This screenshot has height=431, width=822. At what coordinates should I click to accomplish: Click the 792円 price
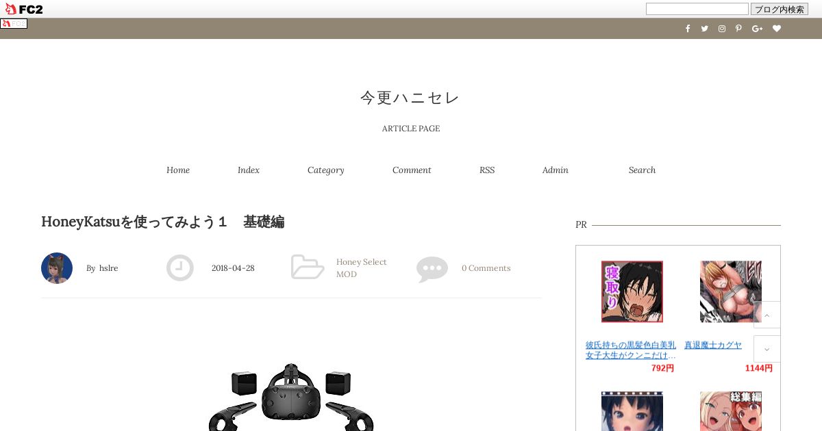click(x=663, y=368)
